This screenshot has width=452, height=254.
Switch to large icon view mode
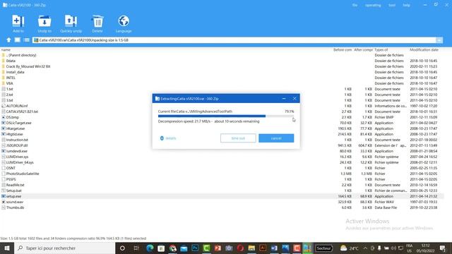pos(18,40)
